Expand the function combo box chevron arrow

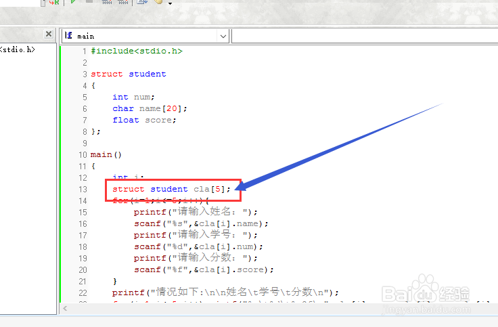click(x=223, y=37)
